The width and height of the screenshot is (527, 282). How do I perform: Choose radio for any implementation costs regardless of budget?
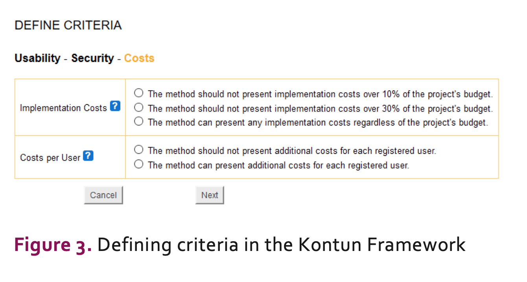(x=138, y=121)
